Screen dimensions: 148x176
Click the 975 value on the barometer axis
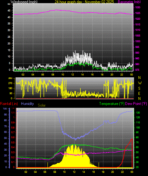pyautogui.click(x=137, y=70)
